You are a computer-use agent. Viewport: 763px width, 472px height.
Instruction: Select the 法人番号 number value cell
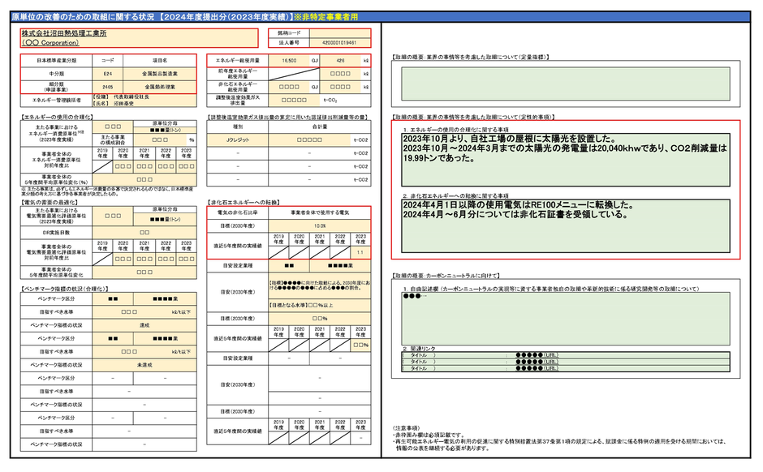pyautogui.click(x=340, y=43)
